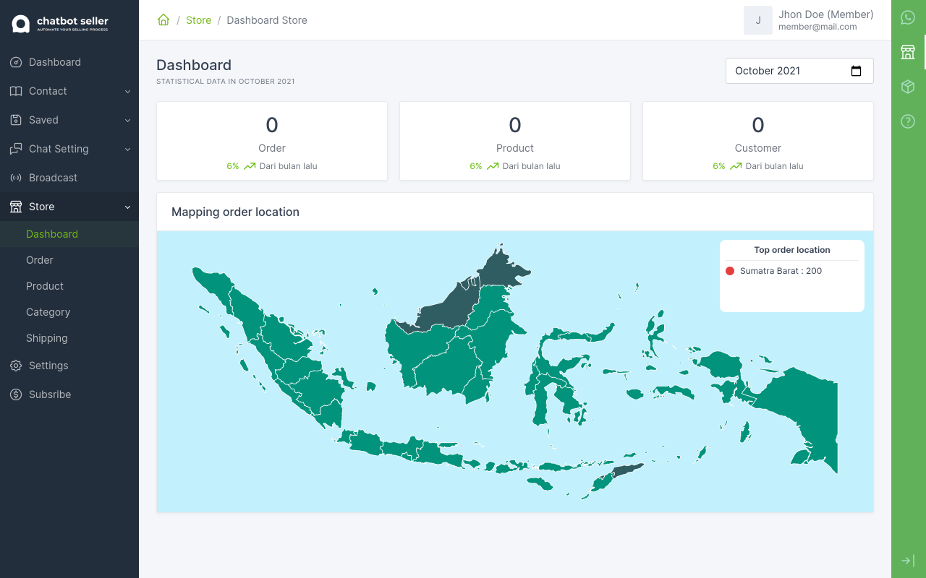Click the Store breadcrumb link

(x=199, y=20)
